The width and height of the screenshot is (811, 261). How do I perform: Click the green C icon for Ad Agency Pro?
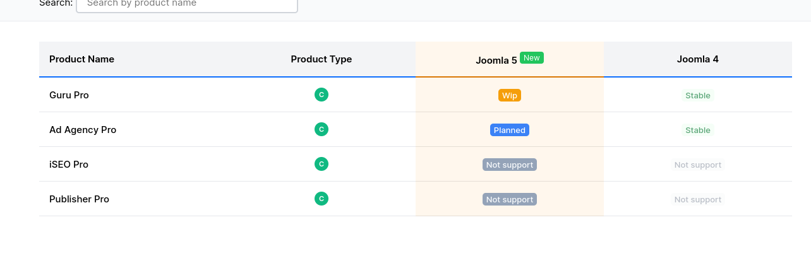(321, 129)
